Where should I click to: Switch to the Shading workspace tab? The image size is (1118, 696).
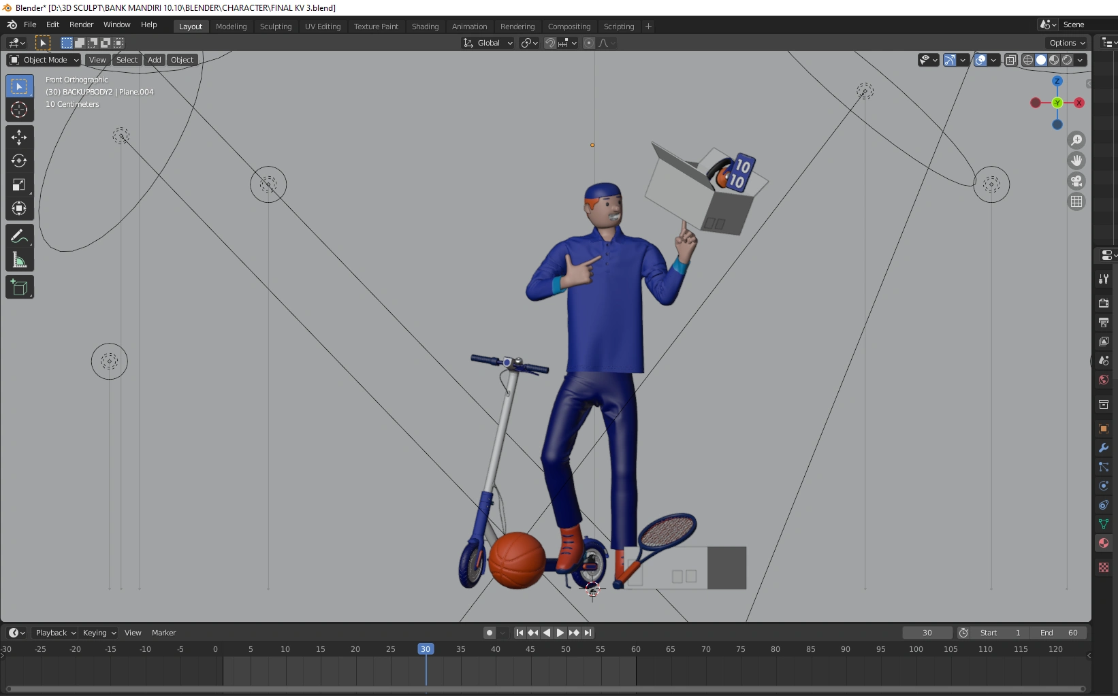[x=425, y=27]
